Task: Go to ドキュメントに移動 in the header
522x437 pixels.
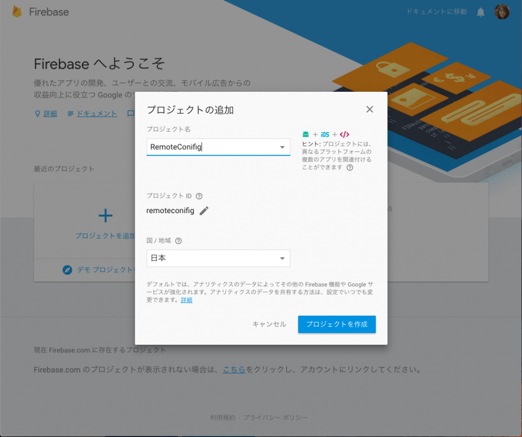Action: (x=436, y=12)
